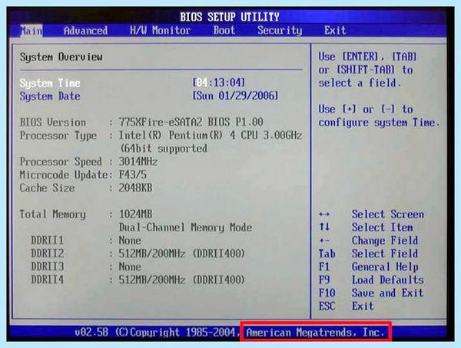Viewport: 461px width, 348px height.
Task: Click the Save and Exit entry
Action: pos(387,293)
